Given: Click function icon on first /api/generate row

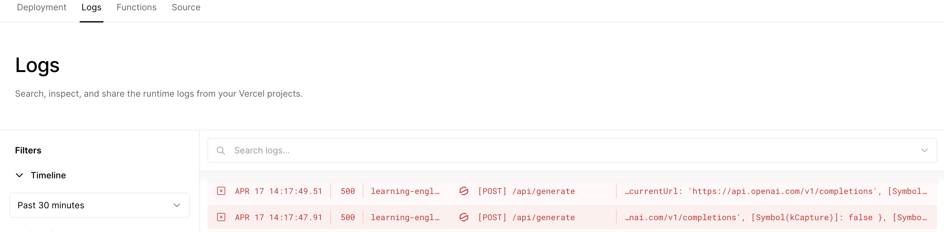Looking at the screenshot, I should tap(464, 191).
